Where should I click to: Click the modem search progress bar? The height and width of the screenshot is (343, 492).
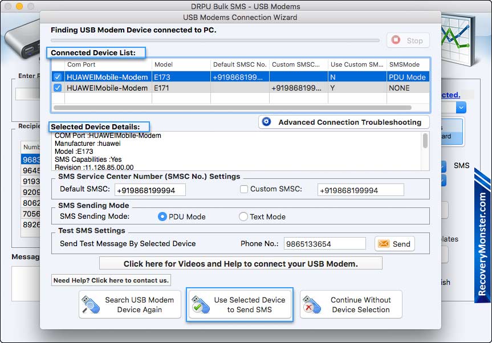215,40
